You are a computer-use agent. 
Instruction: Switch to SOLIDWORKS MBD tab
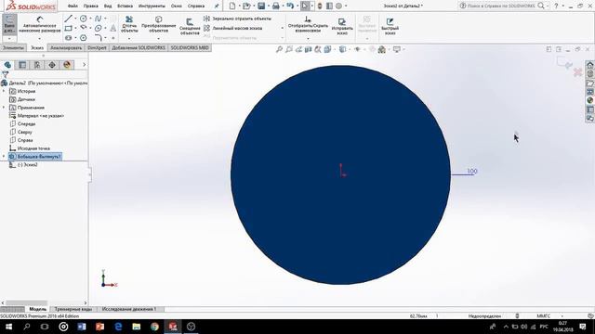point(190,47)
